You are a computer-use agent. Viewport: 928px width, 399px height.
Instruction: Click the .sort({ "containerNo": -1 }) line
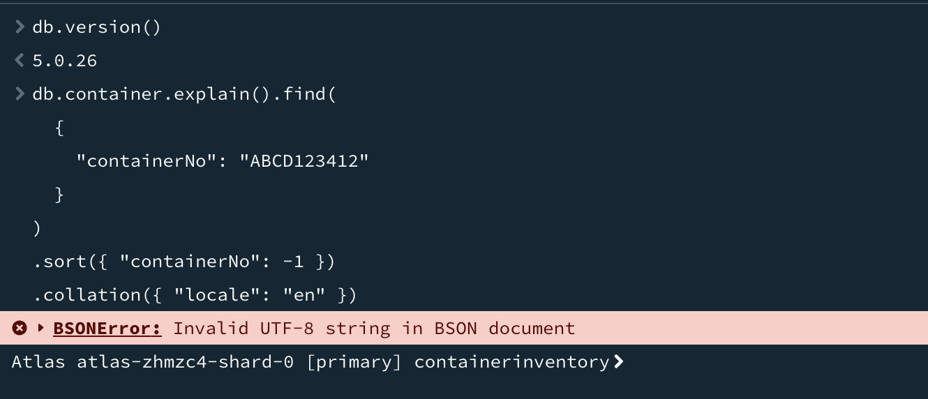pos(184,262)
